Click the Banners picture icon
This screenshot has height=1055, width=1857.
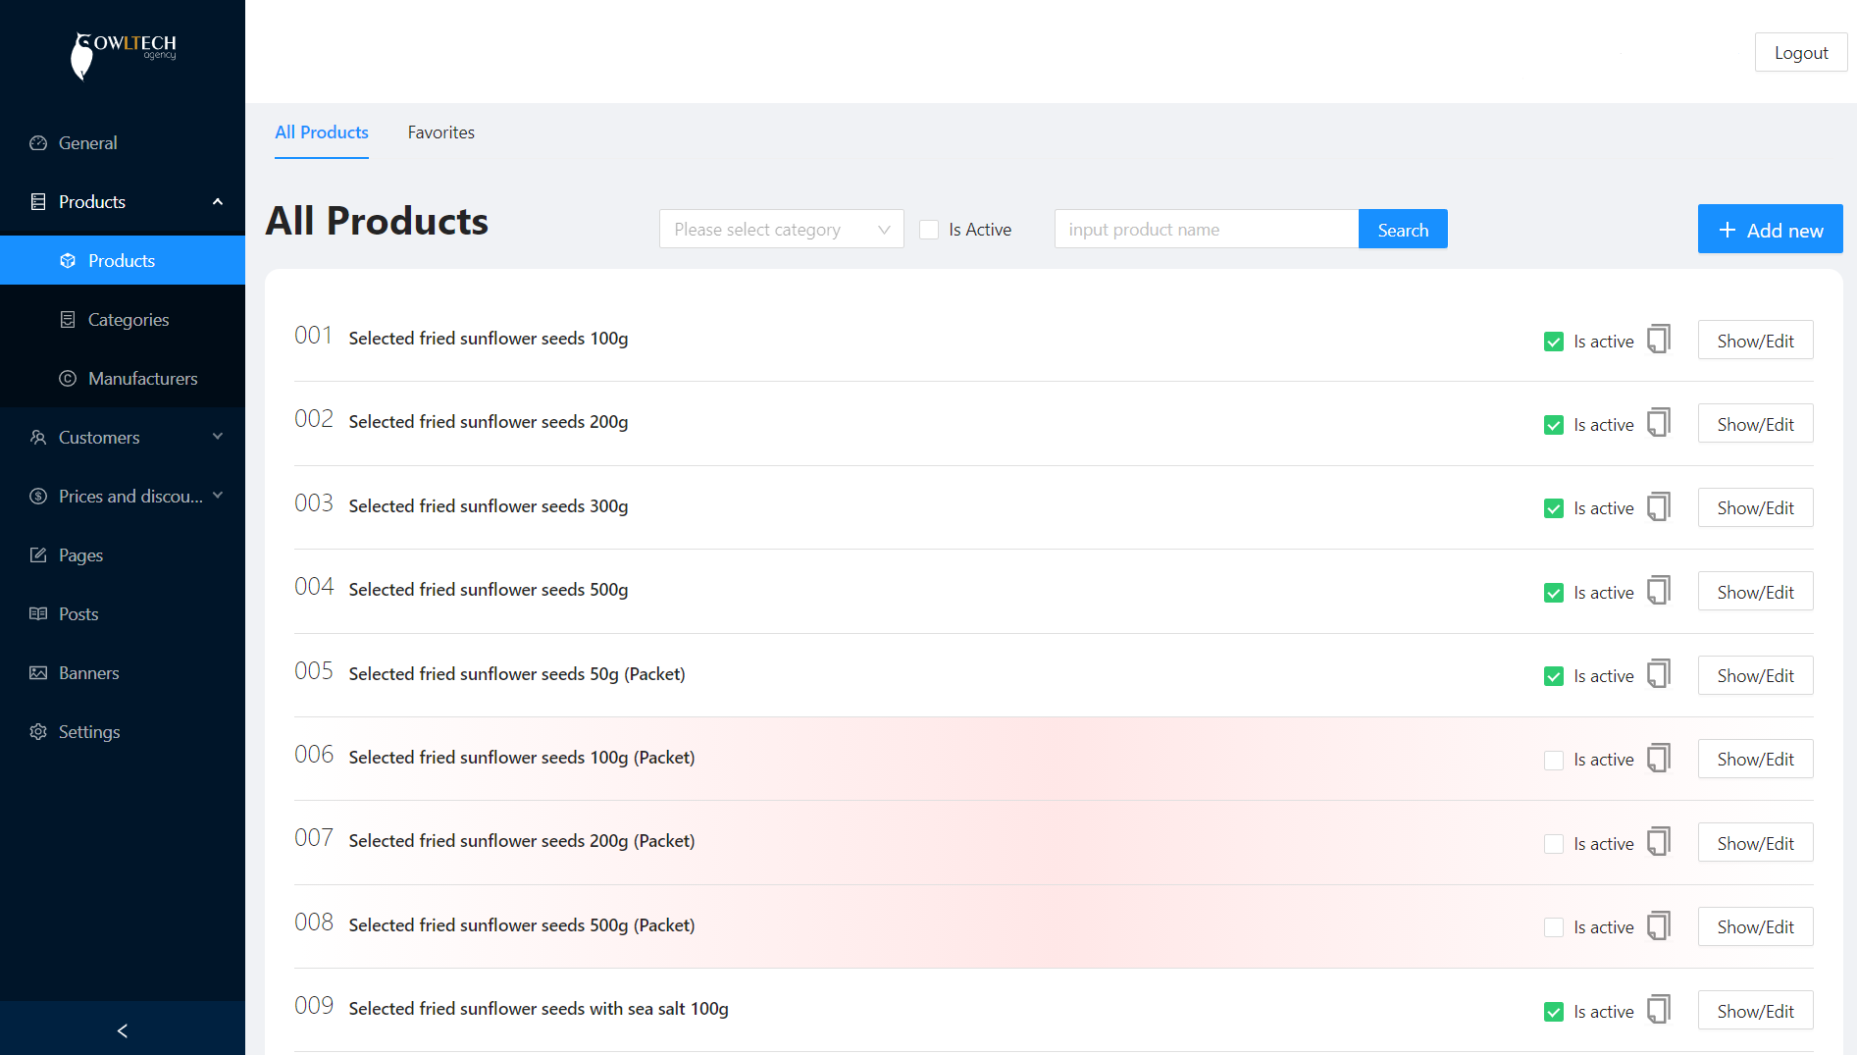(38, 673)
